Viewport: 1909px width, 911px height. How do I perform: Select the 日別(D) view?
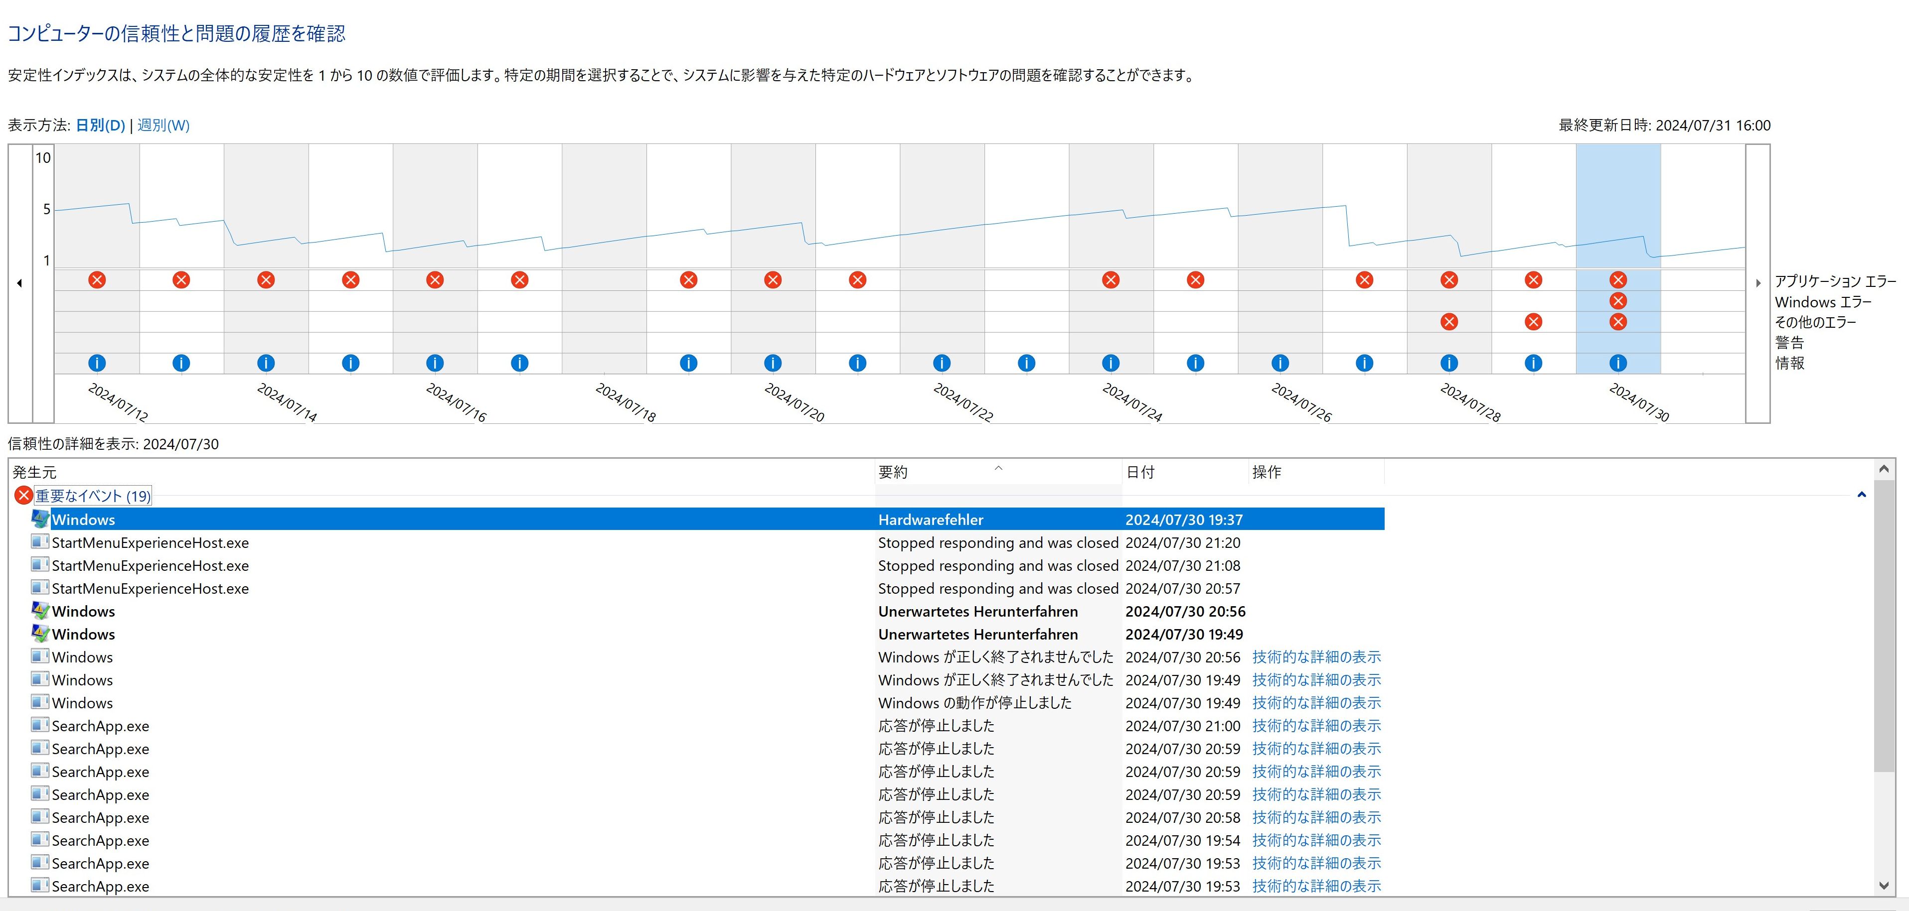click(100, 125)
